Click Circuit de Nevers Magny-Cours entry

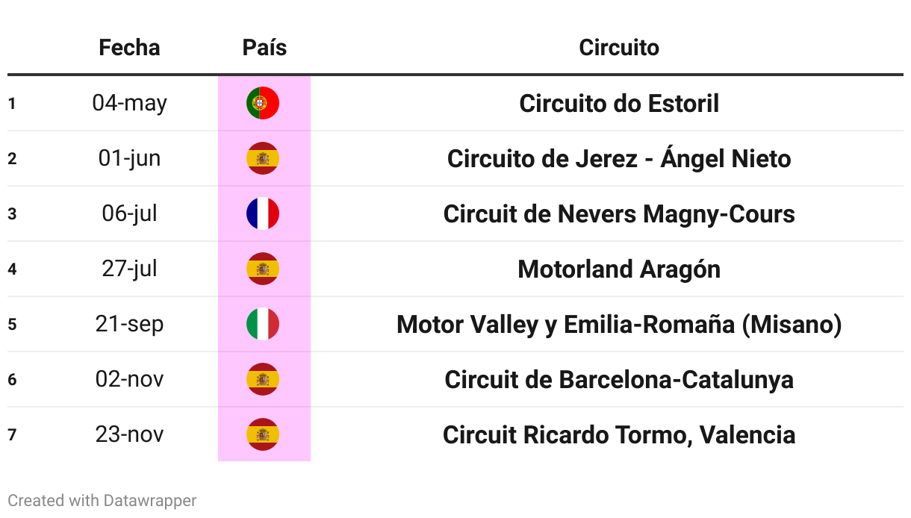tap(619, 213)
